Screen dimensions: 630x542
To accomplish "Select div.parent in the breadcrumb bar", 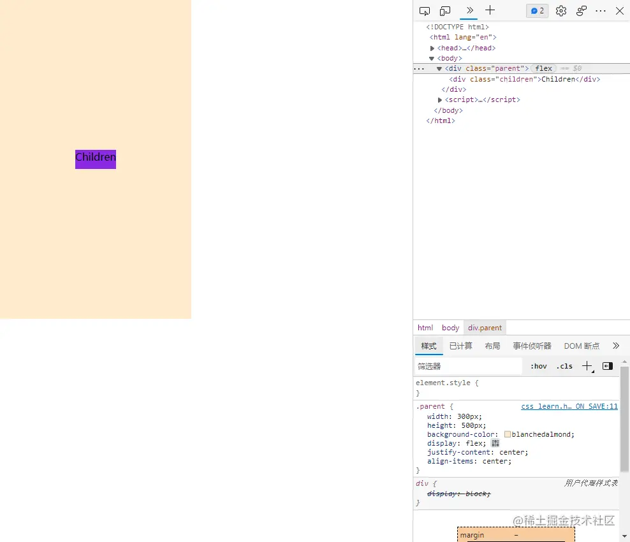I will pyautogui.click(x=485, y=328).
